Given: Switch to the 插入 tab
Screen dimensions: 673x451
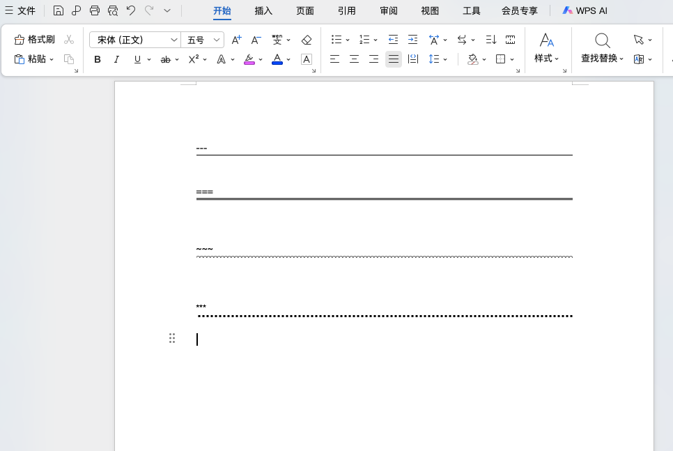Looking at the screenshot, I should point(263,10).
